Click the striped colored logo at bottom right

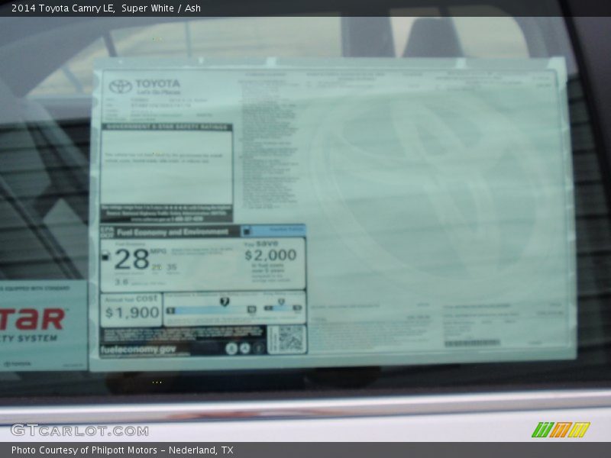click(560, 430)
